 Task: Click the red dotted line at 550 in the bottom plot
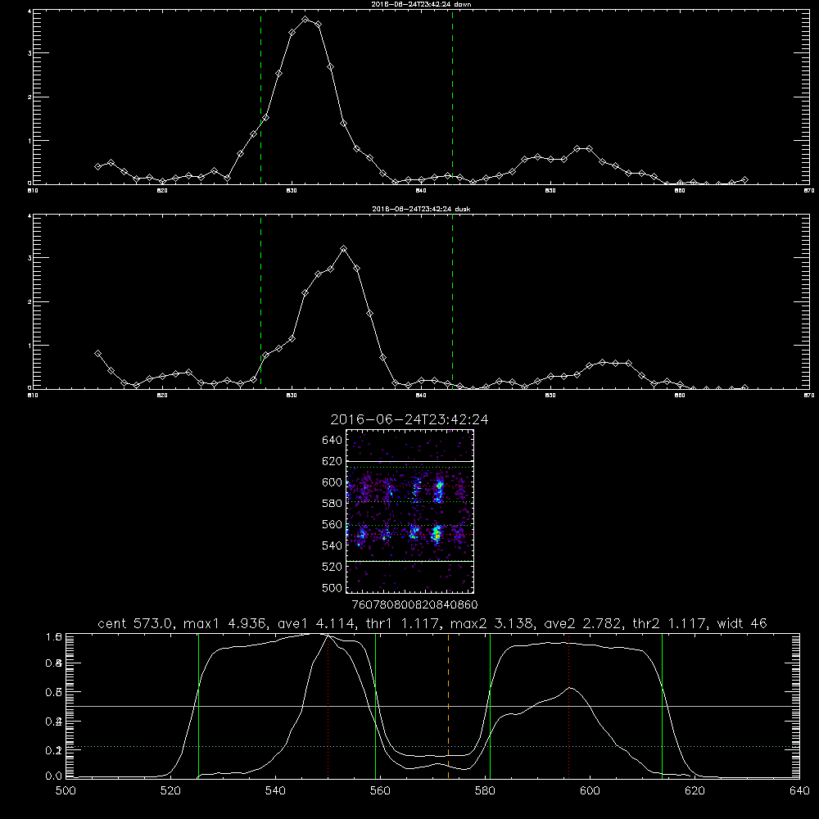tap(328, 706)
